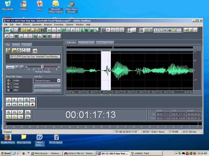Select the Time Selection I-beam tool
209x156 pixels.
[129, 30]
